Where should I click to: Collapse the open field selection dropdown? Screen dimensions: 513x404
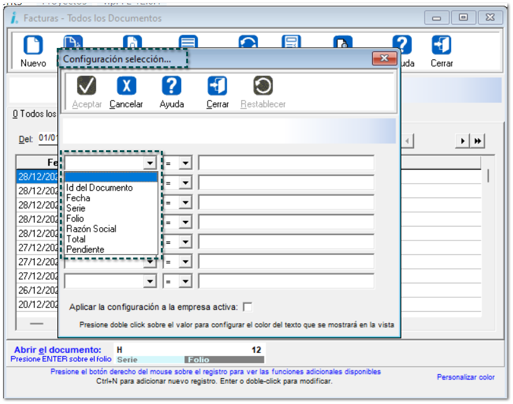[x=150, y=163]
